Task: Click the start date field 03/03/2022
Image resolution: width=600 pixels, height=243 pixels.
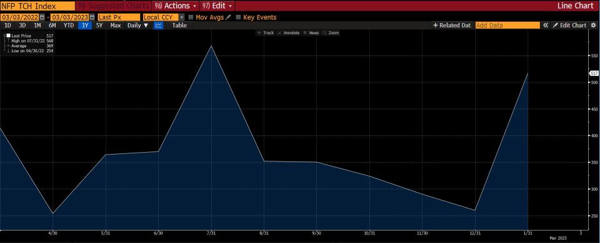Action: pos(19,17)
